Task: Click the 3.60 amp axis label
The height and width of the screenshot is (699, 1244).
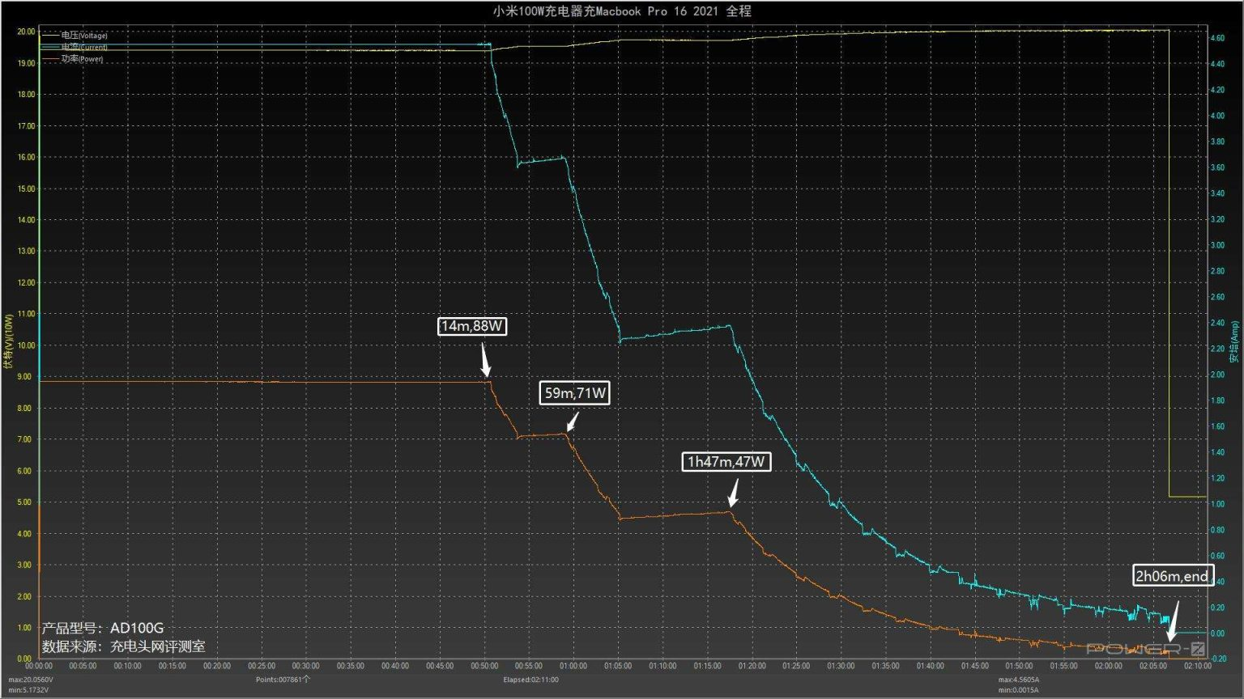Action: [1217, 167]
